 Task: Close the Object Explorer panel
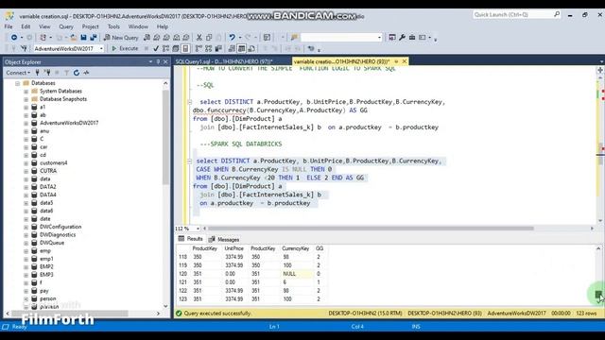pyautogui.click(x=165, y=61)
